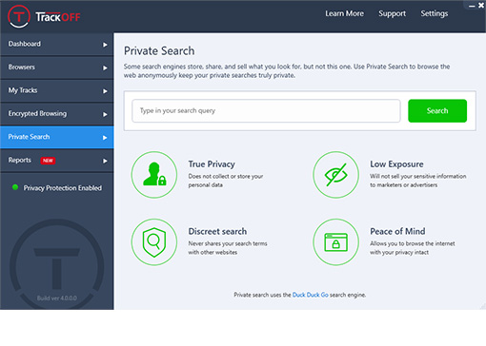Focus the search query input field

(266, 110)
